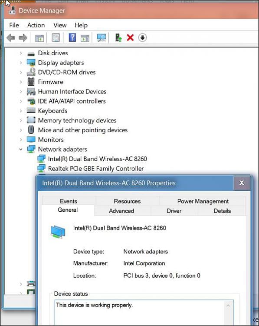Open the Action menu
The height and width of the screenshot is (326, 259).
click(x=36, y=25)
